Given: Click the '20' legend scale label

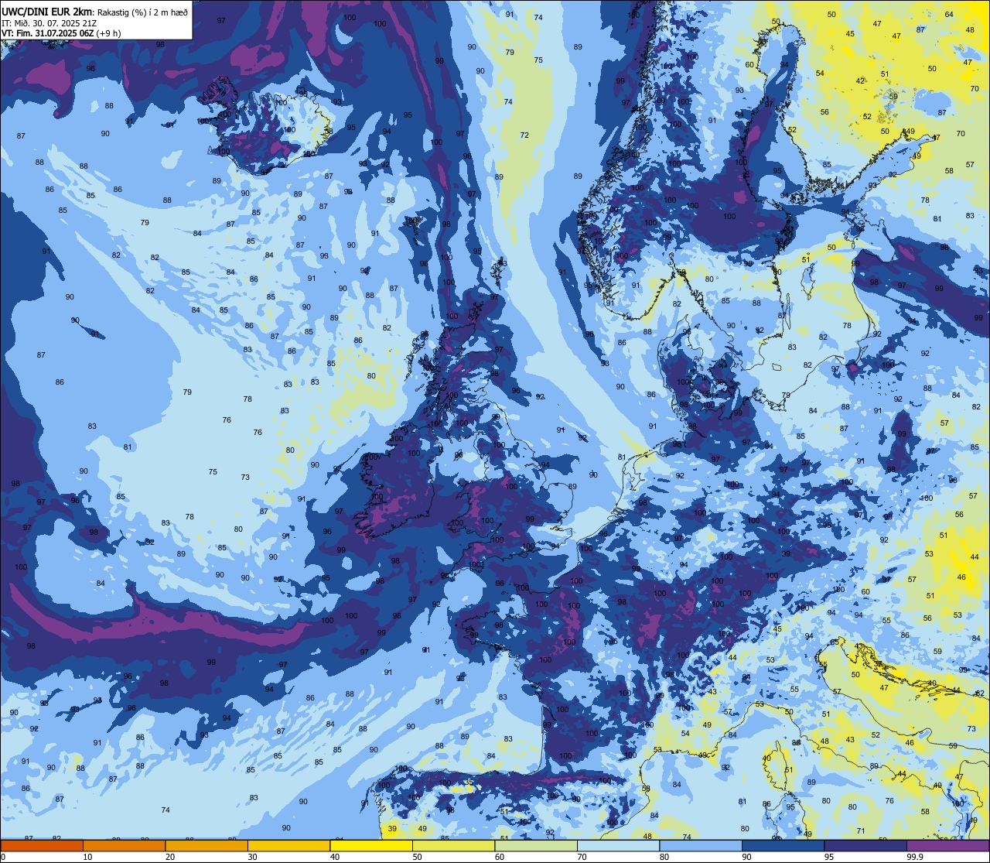Looking at the screenshot, I should [170, 857].
